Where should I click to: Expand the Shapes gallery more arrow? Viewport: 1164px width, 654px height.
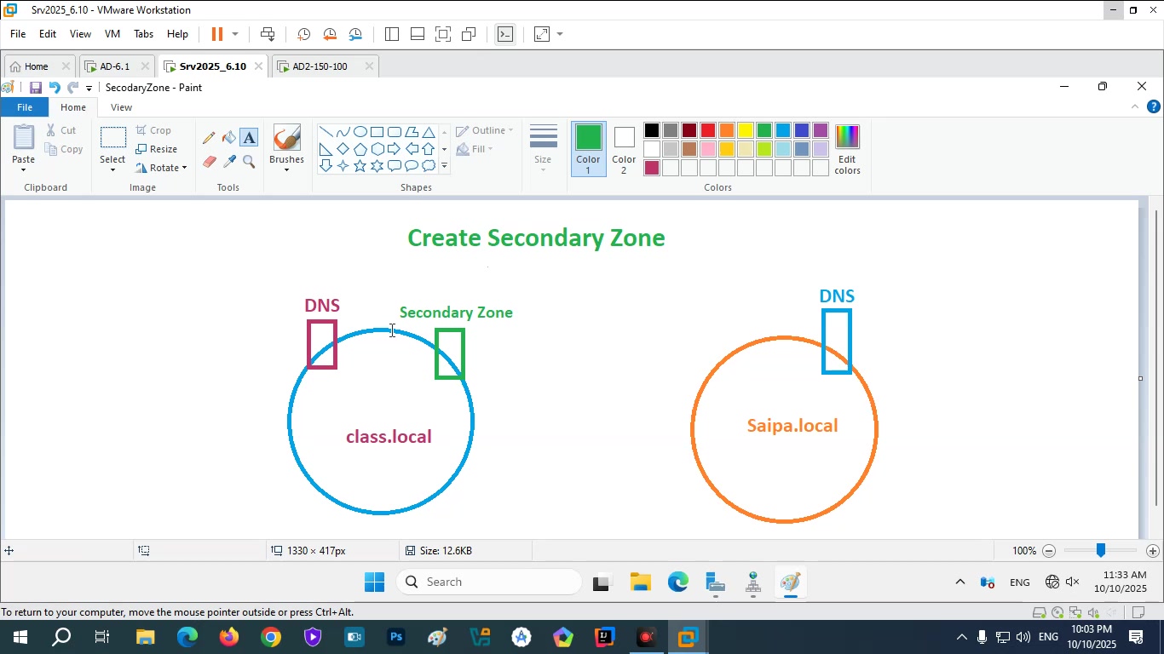pos(444,166)
